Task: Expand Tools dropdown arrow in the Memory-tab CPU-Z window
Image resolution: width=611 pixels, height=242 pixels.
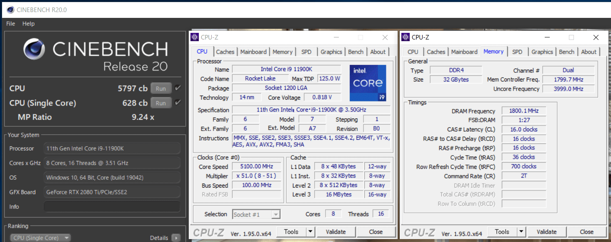Action: [x=521, y=232]
